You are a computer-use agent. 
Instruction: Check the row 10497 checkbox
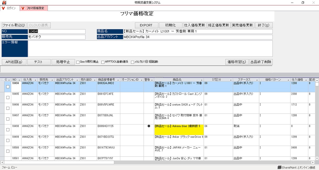coord(8,119)
